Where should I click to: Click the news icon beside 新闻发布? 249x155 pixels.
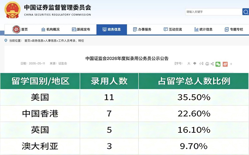[74, 29]
